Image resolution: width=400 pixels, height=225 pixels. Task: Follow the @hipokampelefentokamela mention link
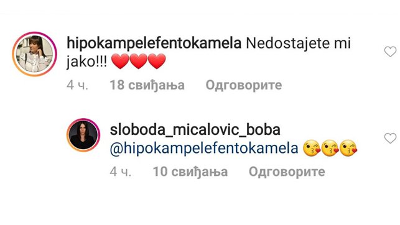tap(204, 149)
